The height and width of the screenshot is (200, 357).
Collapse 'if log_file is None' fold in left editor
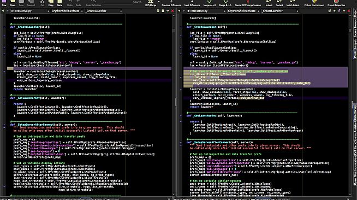point(4,36)
